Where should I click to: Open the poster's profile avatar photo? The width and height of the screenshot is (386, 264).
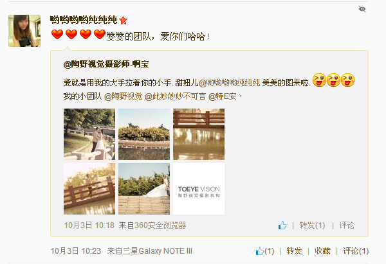pyautogui.click(x=24, y=31)
